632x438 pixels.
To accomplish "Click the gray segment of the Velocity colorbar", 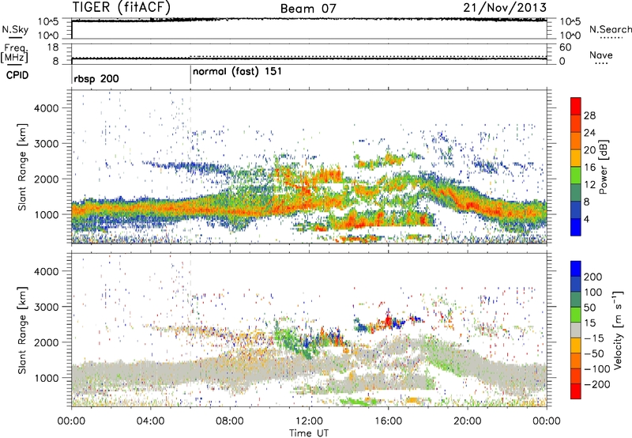I will click(576, 330).
